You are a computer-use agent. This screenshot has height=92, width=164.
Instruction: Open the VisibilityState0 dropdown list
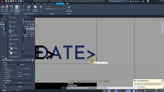click(55, 9)
